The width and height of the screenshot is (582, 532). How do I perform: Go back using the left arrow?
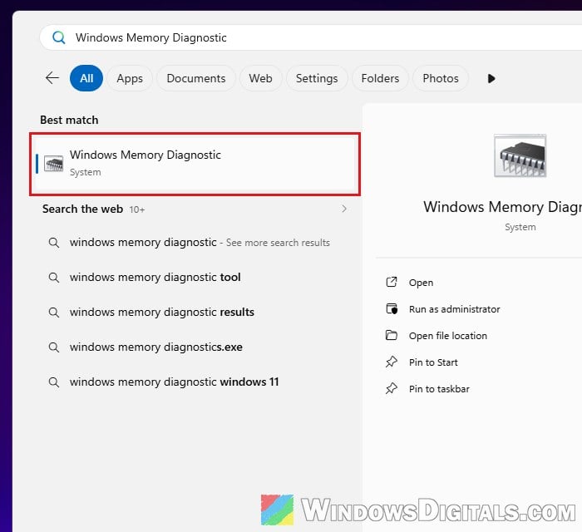point(52,78)
